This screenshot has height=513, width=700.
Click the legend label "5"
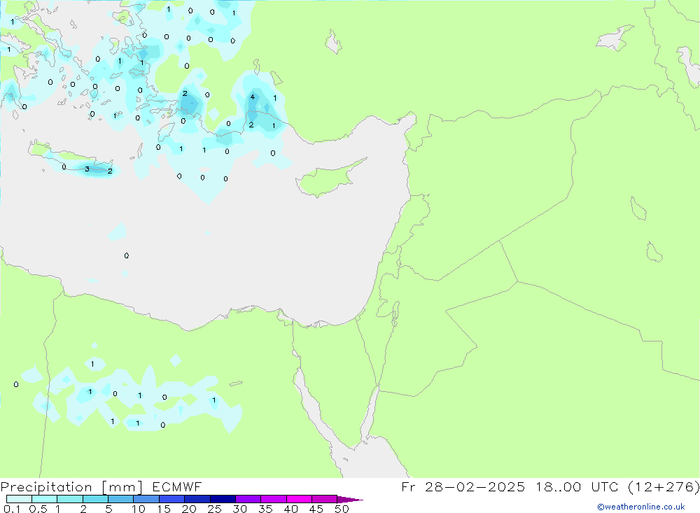[x=108, y=509]
